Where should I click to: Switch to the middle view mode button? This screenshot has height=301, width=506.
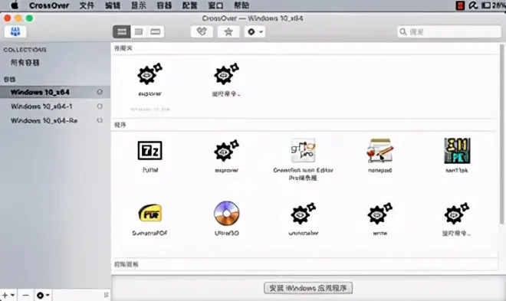tap(139, 31)
